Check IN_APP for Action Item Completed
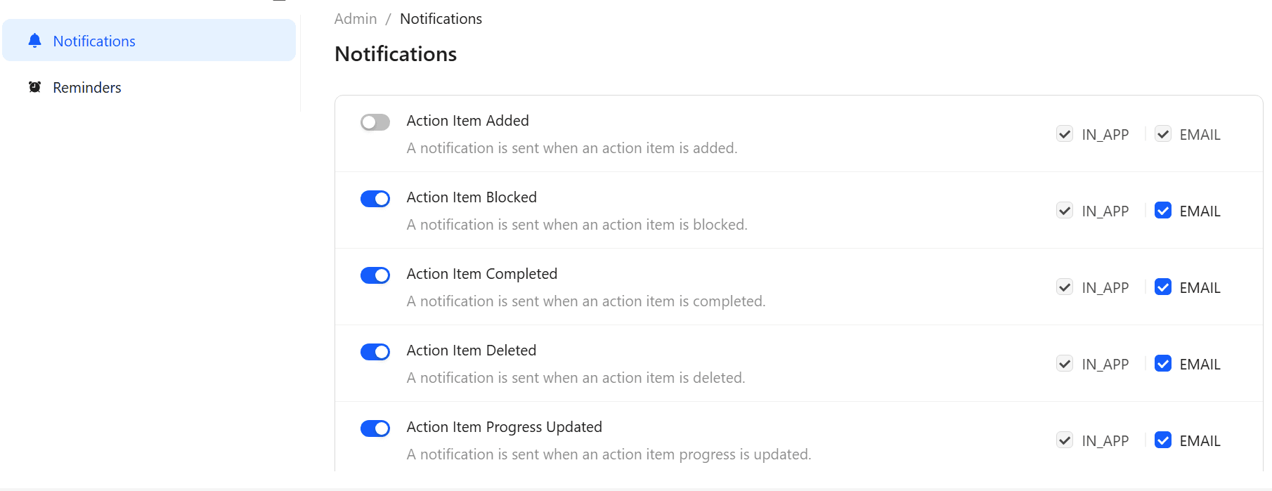This screenshot has height=491, width=1272. point(1065,287)
